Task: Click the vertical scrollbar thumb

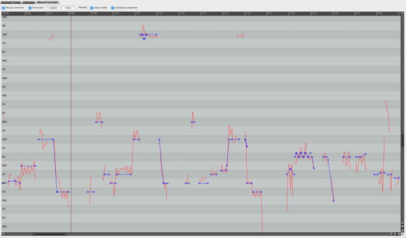Action: [402, 141]
